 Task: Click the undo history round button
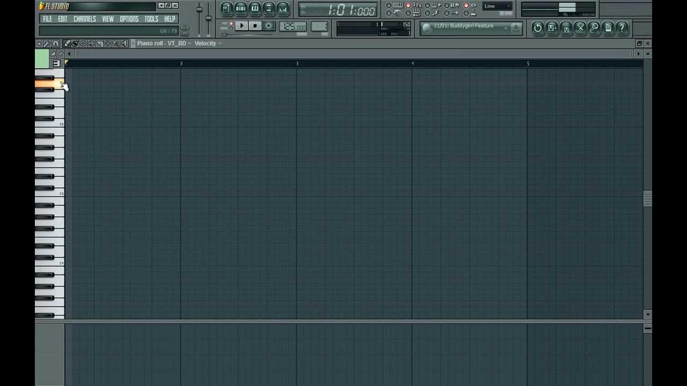click(x=538, y=28)
